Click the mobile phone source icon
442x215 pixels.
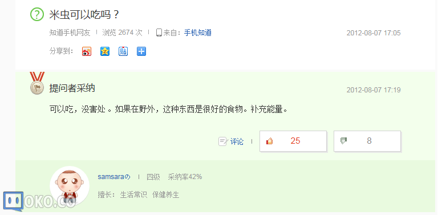(159, 33)
